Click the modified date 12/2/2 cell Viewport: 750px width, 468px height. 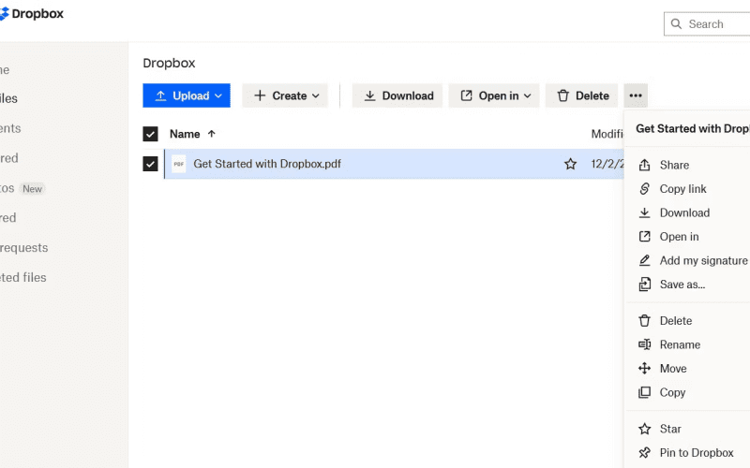pyautogui.click(x=607, y=164)
